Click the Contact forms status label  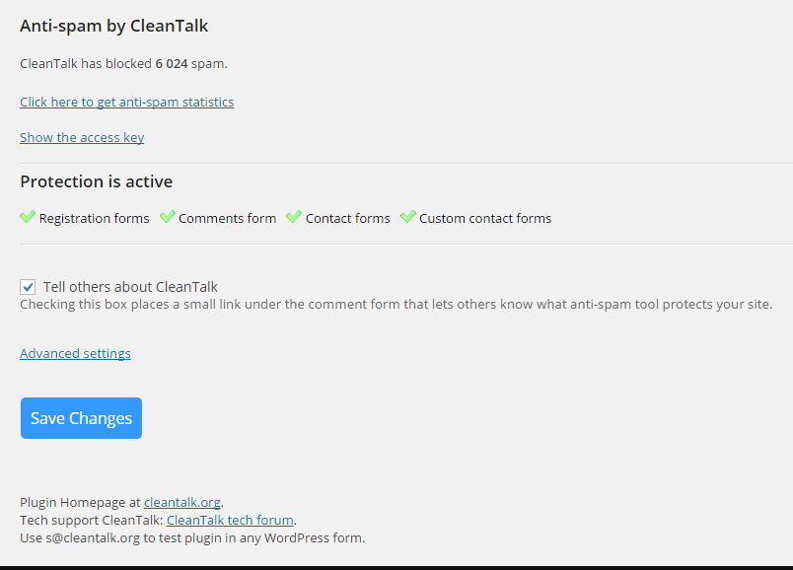click(x=348, y=219)
